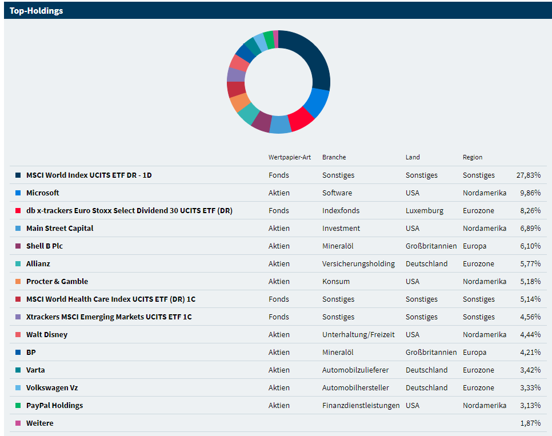Open the PayPal Holdings entry
Image resolution: width=552 pixels, height=436 pixels.
[x=54, y=405]
